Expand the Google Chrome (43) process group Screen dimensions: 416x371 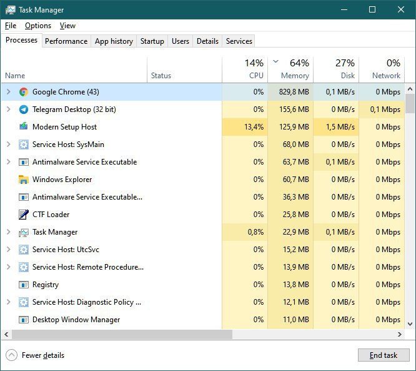(9, 92)
